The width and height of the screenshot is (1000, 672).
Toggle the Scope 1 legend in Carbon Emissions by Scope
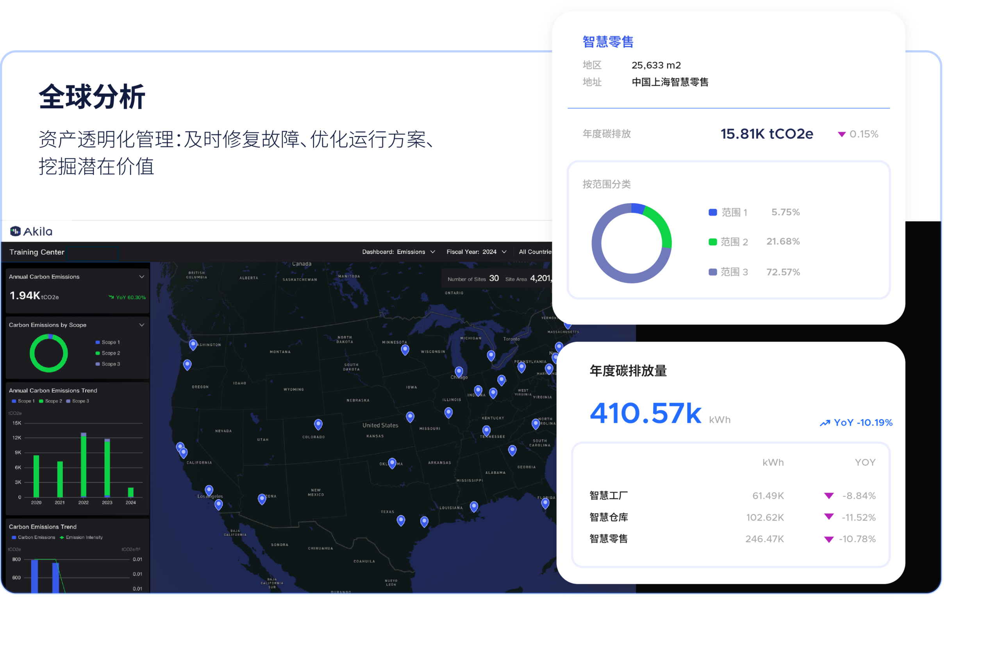click(x=107, y=342)
